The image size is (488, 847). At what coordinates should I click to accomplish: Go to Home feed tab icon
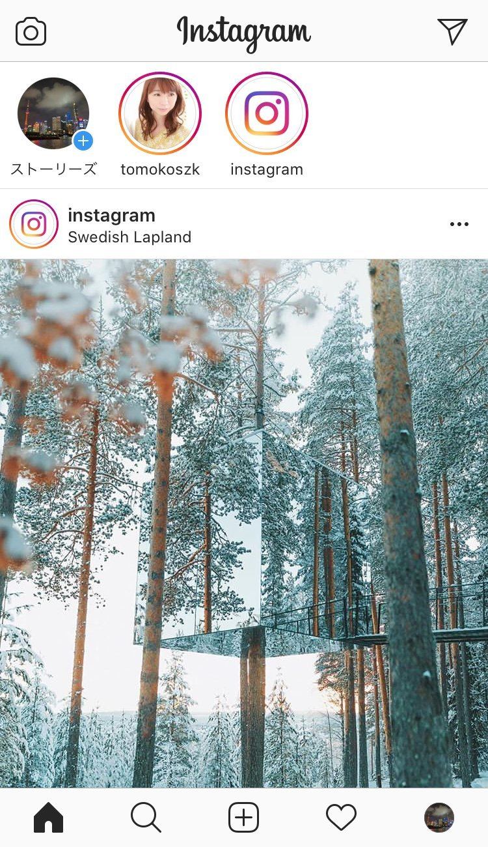click(x=49, y=817)
